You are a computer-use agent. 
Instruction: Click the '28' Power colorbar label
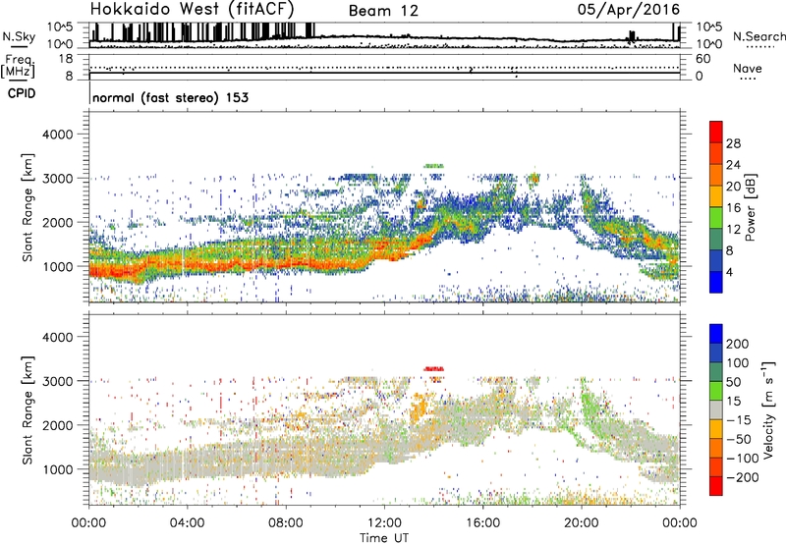(x=733, y=143)
